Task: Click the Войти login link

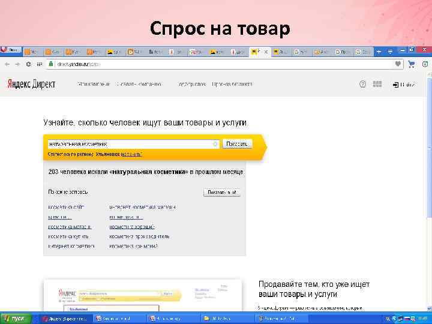Action: tap(404, 85)
